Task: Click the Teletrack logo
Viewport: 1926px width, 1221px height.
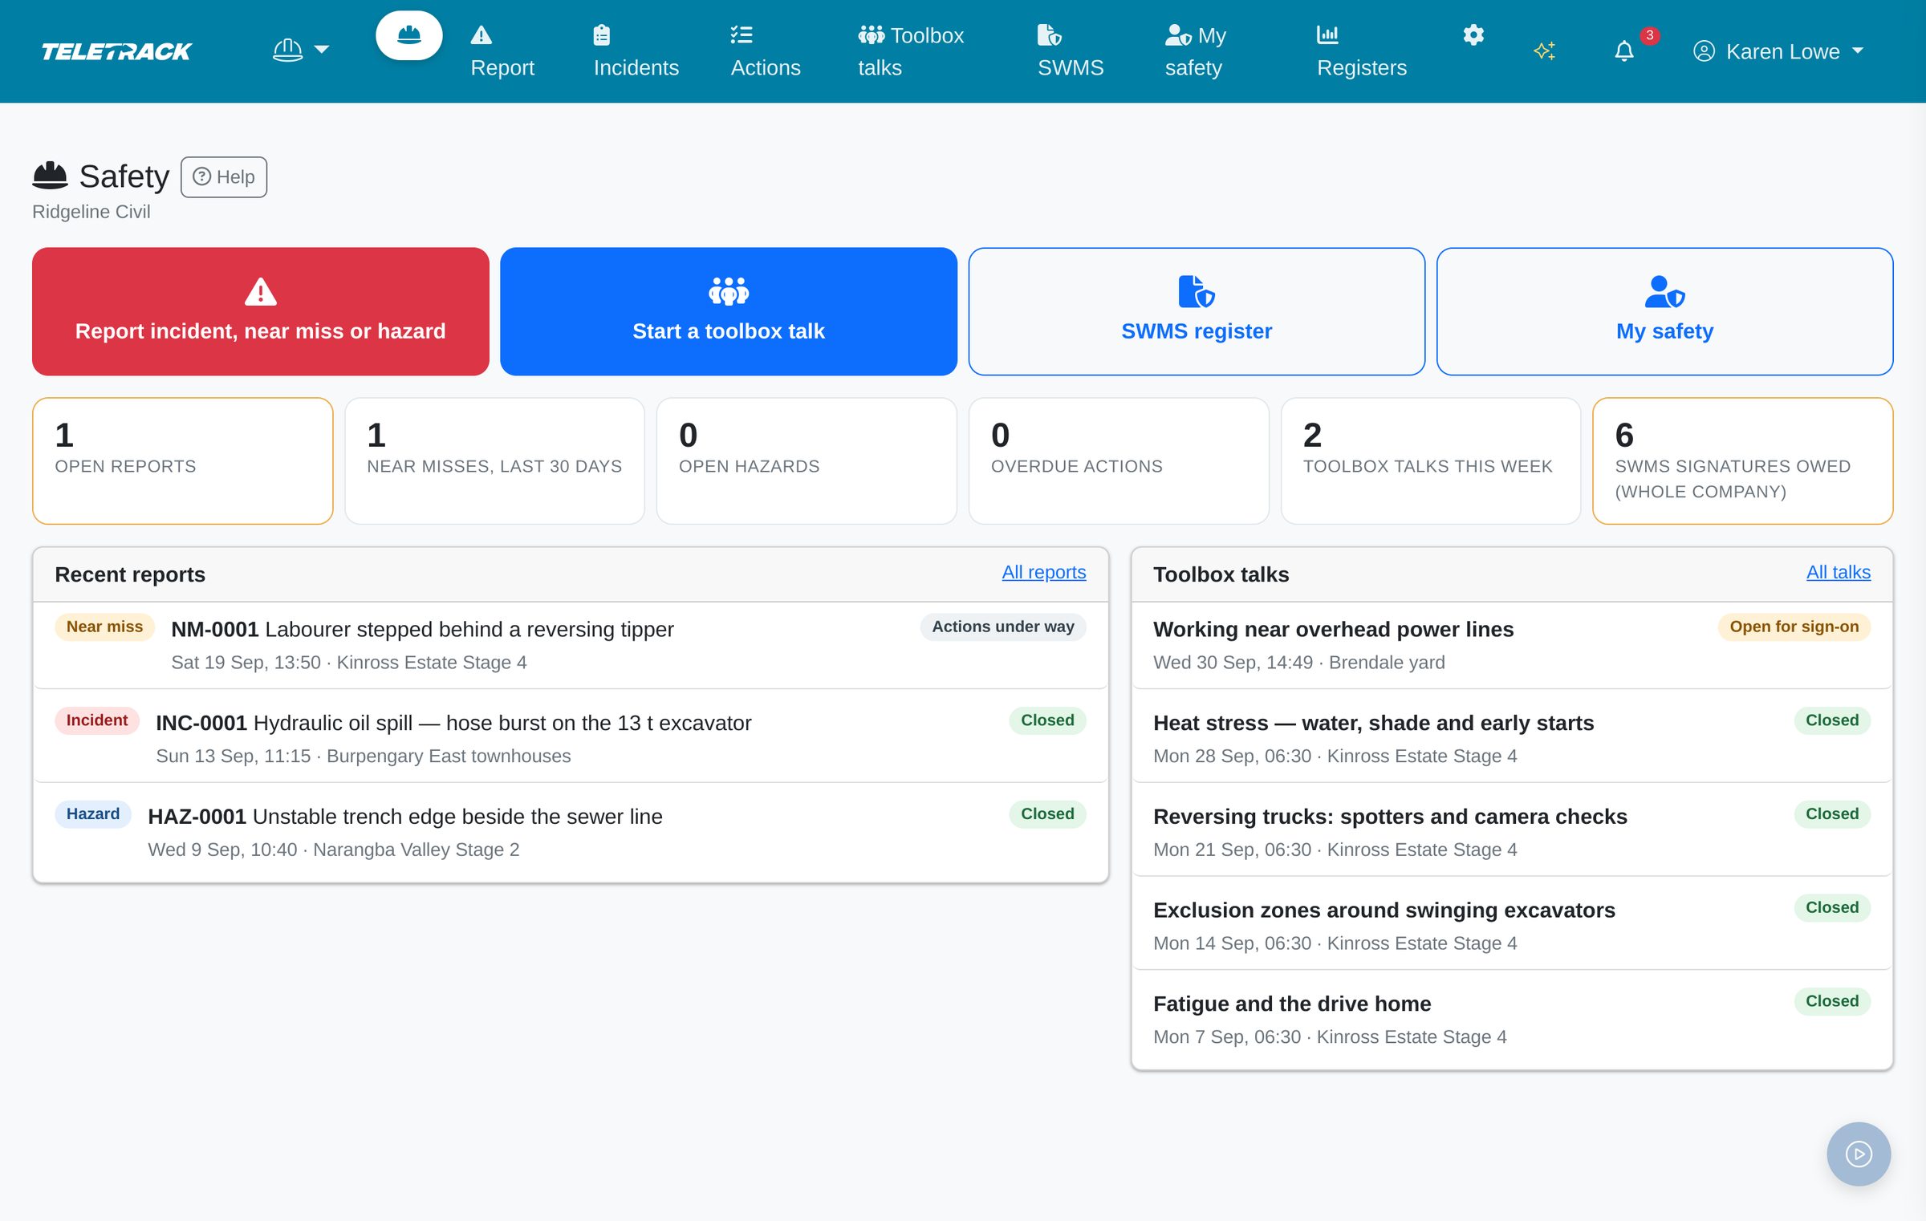Action: click(x=117, y=51)
